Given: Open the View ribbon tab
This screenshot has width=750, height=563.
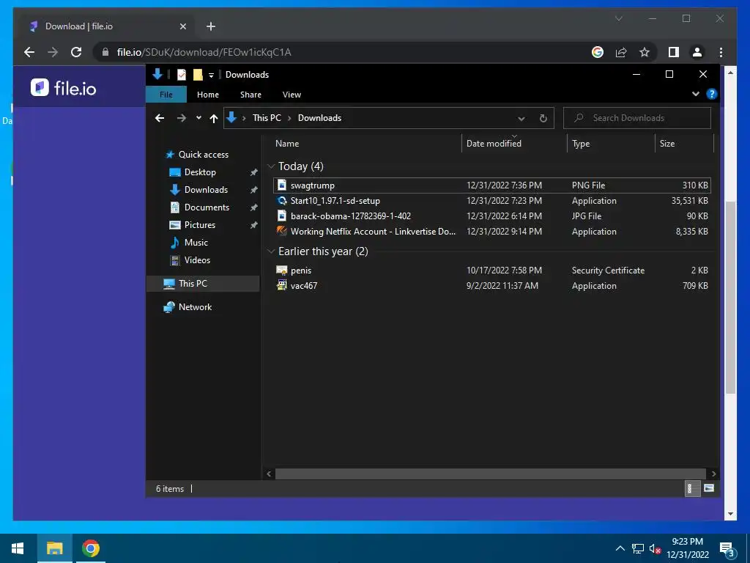Looking at the screenshot, I should point(292,95).
